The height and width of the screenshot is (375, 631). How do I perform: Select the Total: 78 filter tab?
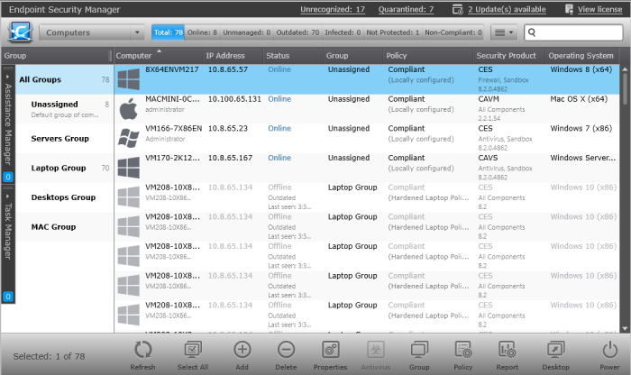click(169, 32)
